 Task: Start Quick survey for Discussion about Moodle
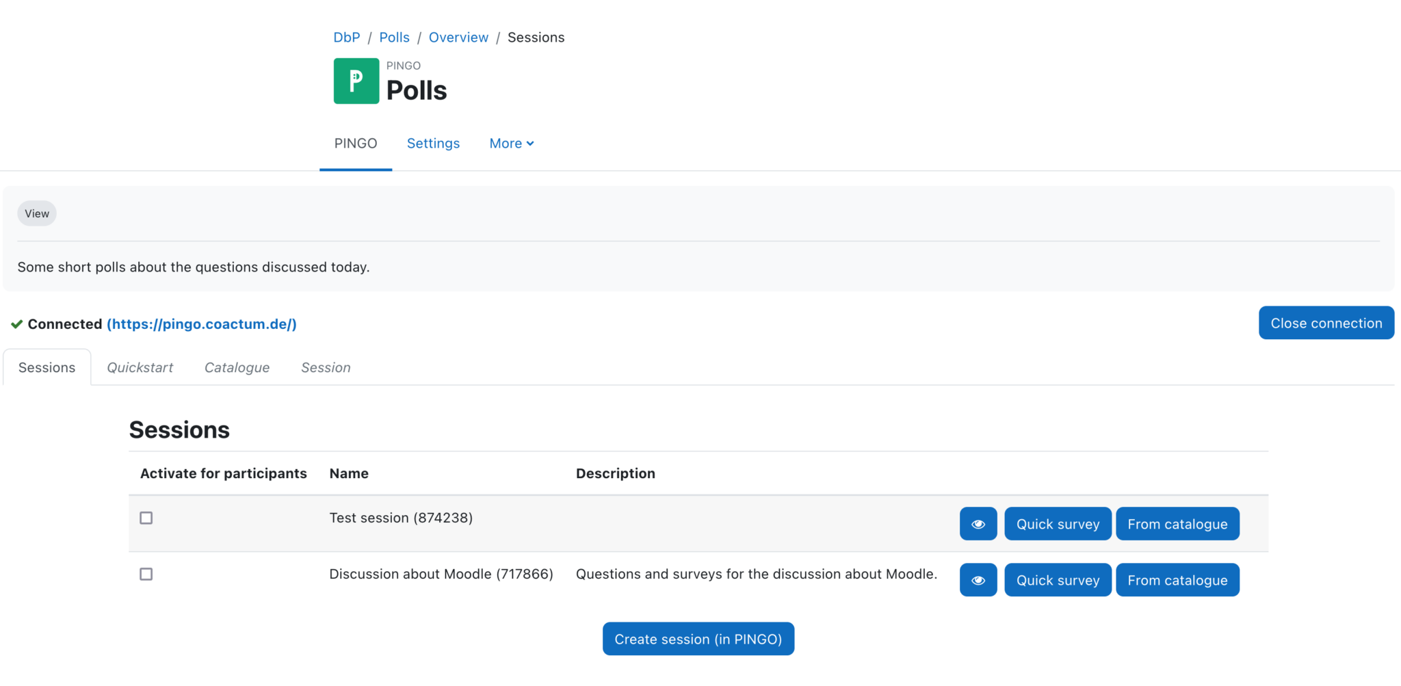click(1058, 580)
